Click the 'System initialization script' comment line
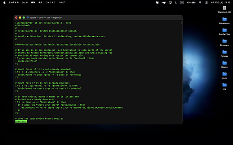233x145 pixels. click(46, 31)
